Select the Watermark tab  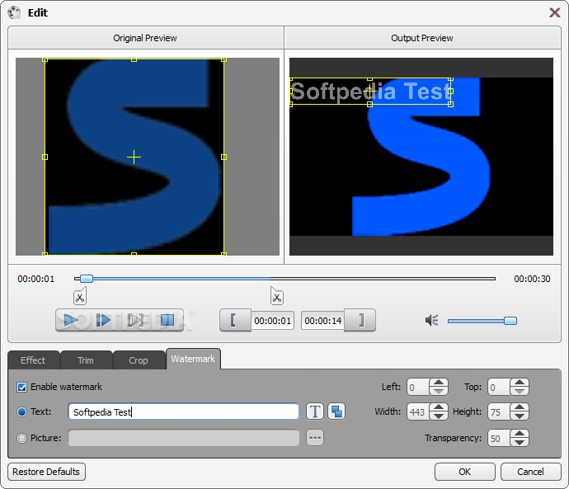pos(193,359)
